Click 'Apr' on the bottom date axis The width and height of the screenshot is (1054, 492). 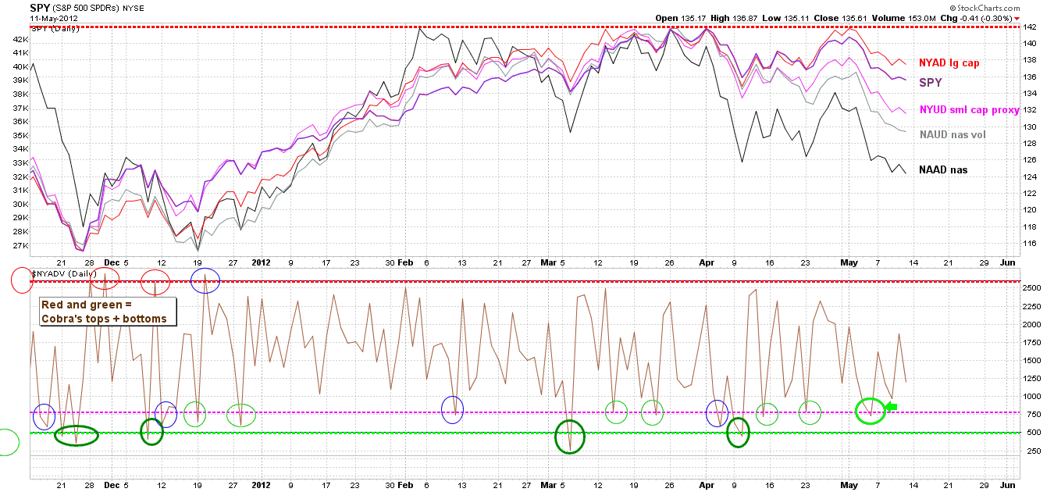(x=707, y=484)
